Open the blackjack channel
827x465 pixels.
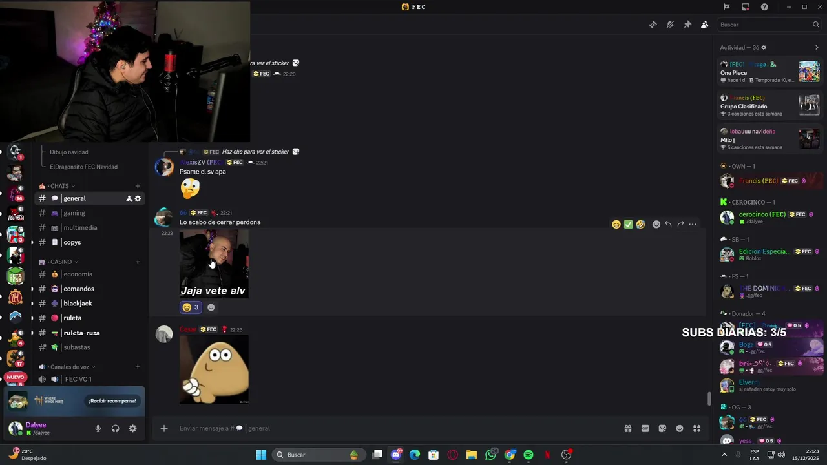[x=89, y=304]
